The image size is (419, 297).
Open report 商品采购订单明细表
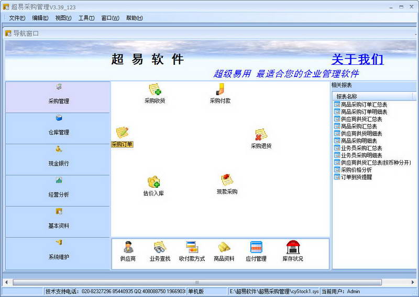click(360, 112)
